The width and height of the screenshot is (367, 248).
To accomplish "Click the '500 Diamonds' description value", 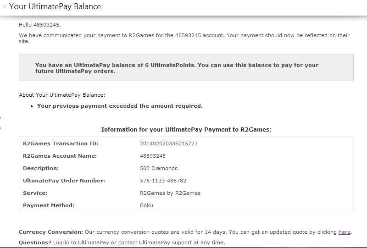I will (x=158, y=168).
